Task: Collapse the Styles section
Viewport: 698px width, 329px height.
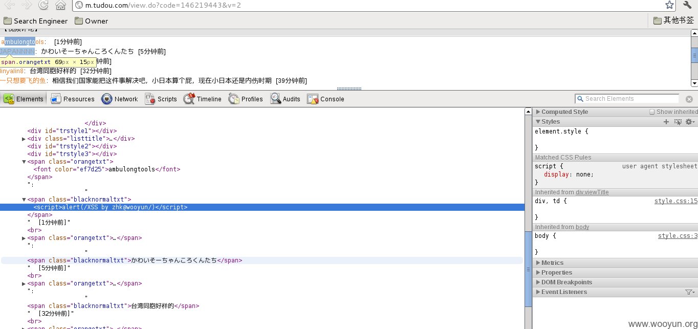Action: 548,122
